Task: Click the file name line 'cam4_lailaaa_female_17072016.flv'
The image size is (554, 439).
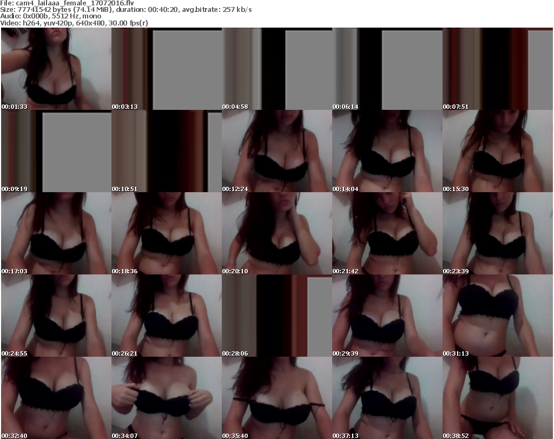Action: click(x=67, y=3)
